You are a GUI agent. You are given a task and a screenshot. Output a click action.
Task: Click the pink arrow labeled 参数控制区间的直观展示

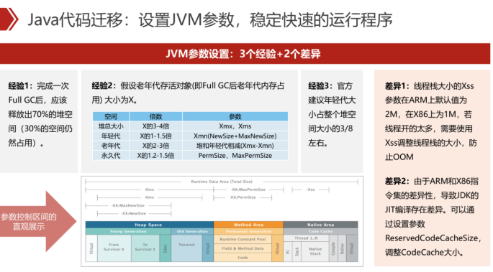37,221
